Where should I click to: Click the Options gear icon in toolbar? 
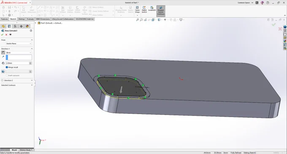click(x=9, y=15)
